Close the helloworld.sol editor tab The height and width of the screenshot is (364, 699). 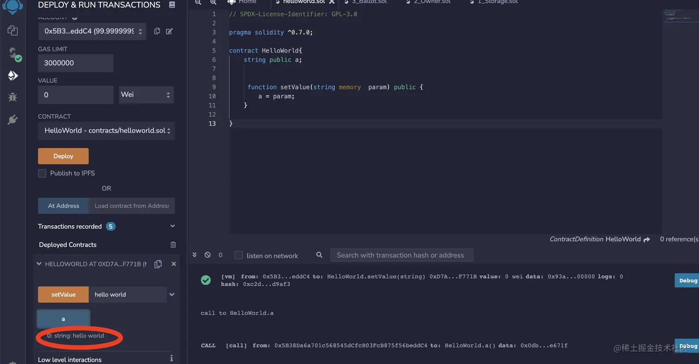[331, 2]
